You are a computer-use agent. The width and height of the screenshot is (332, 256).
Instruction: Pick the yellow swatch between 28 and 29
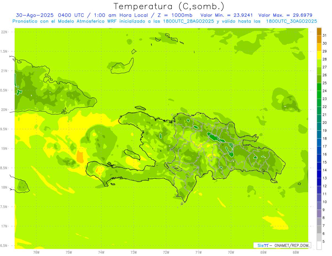click(x=319, y=55)
